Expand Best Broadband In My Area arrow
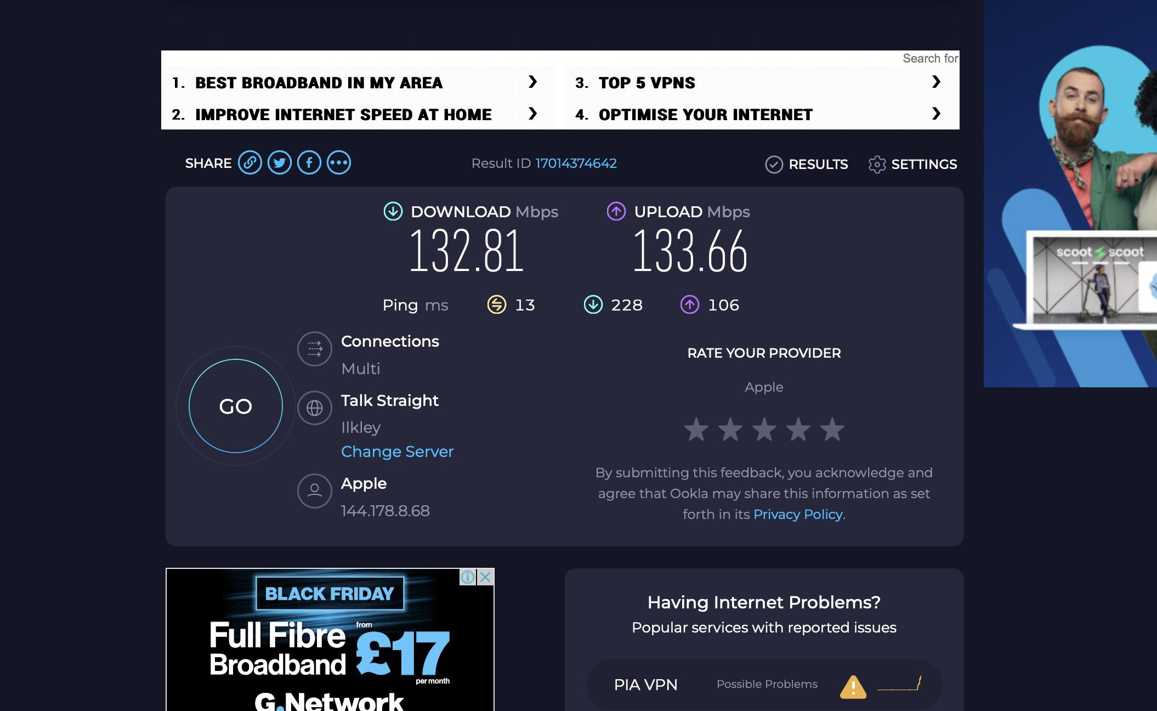The width and height of the screenshot is (1157, 711). click(532, 82)
